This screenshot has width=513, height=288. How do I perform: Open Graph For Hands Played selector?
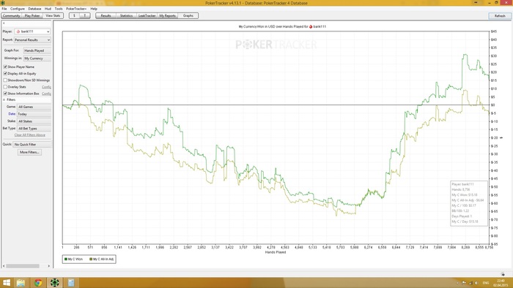click(x=37, y=50)
